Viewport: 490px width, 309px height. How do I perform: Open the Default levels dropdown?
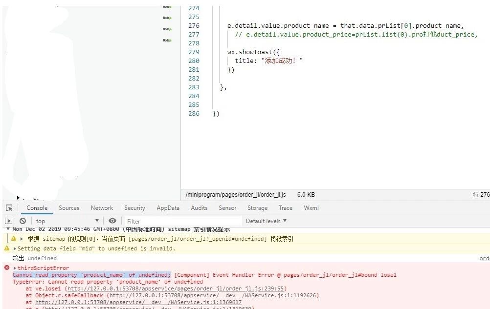tap(266, 221)
